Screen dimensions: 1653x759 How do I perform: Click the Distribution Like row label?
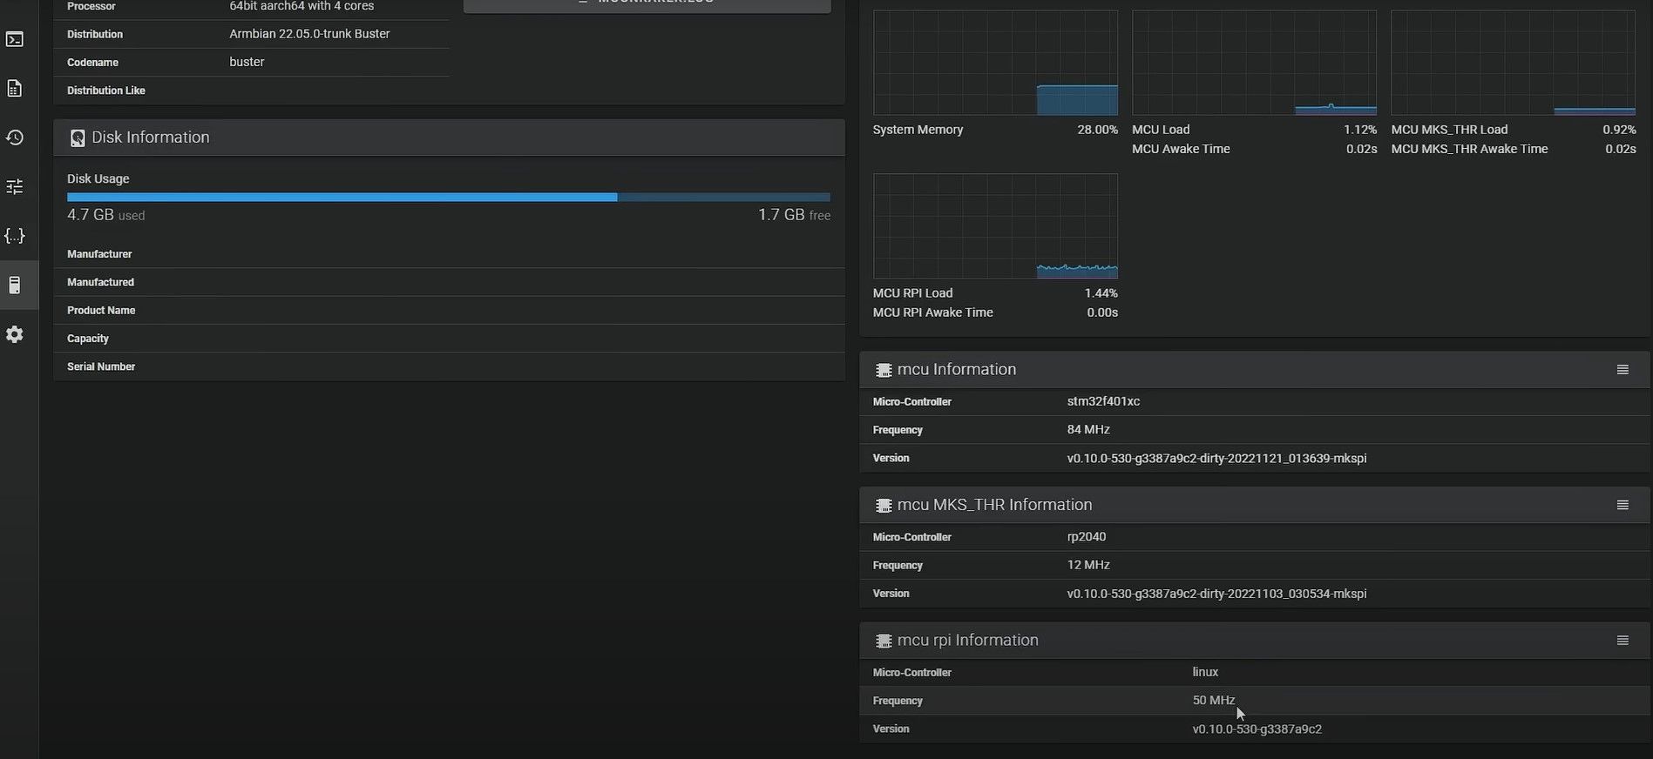pyautogui.click(x=106, y=91)
